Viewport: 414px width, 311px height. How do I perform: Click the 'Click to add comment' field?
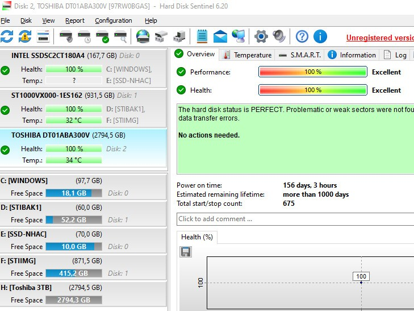[x=295, y=219]
